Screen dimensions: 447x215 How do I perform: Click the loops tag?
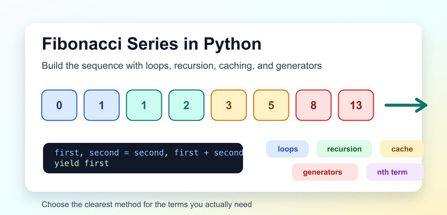287,149
